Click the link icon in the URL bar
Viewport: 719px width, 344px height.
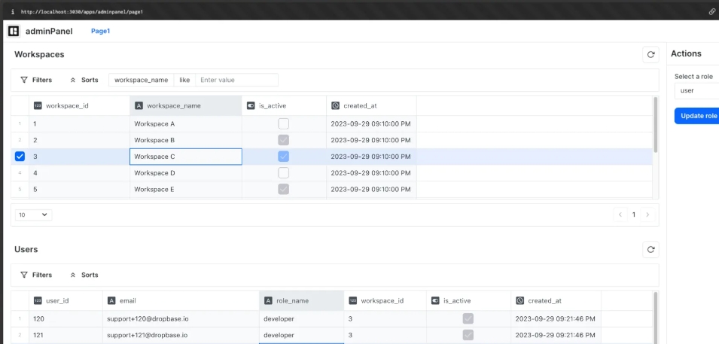pyautogui.click(x=711, y=12)
